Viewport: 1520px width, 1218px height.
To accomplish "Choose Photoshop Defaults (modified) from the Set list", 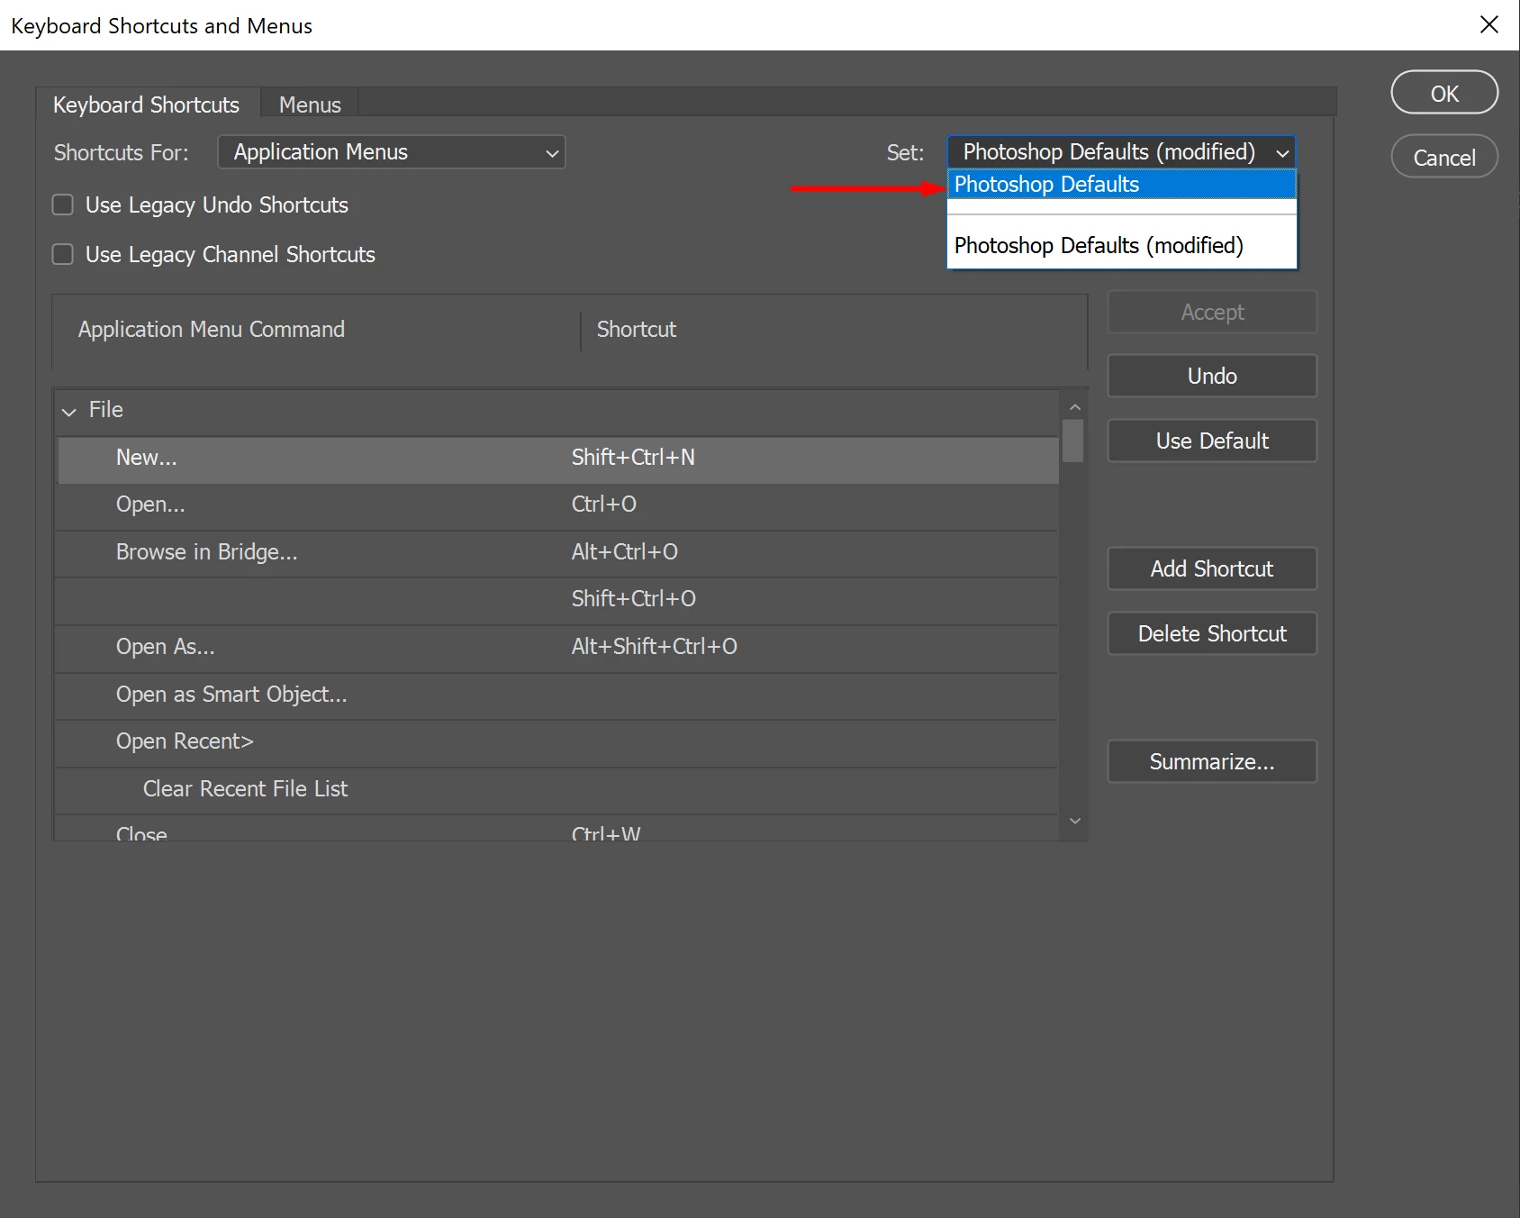I will coord(1122,245).
